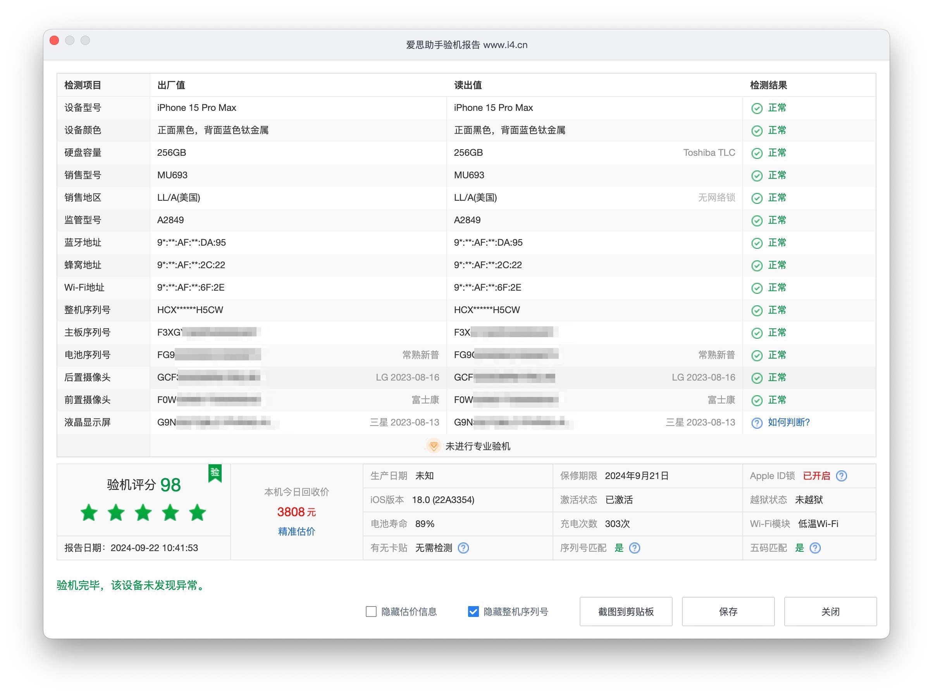This screenshot has height=696, width=933.
Task: Click the green check icon for 电池序列号
Action: click(x=757, y=355)
